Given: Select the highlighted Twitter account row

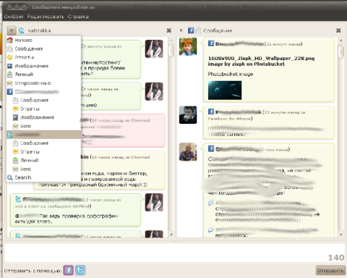Looking at the screenshot, I should click(x=43, y=135).
